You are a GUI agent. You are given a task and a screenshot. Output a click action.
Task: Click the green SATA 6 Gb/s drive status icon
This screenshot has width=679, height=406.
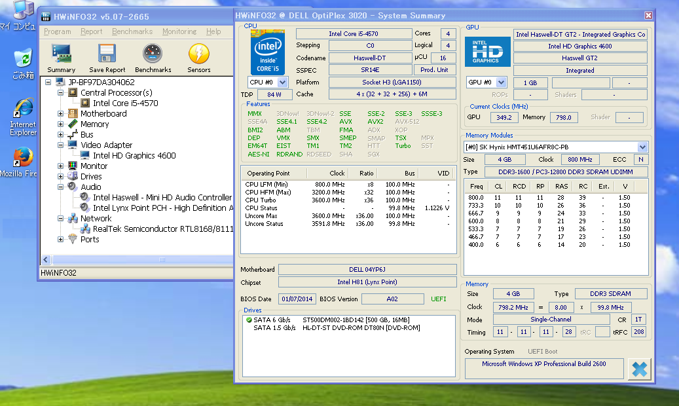coord(249,320)
